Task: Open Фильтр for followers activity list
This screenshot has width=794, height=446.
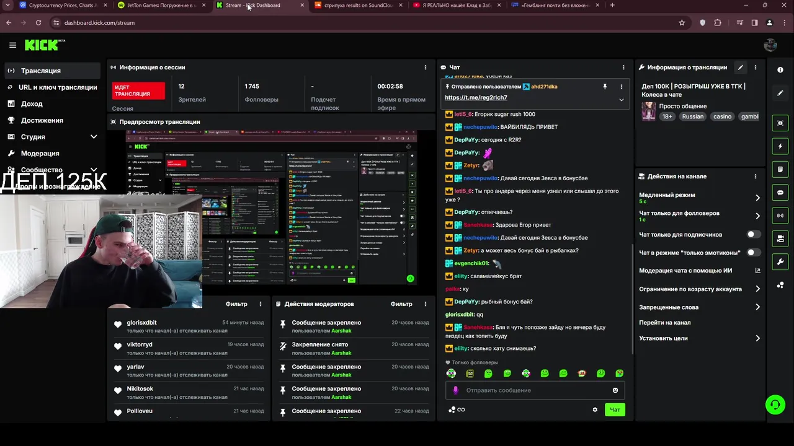Action: click(236, 304)
